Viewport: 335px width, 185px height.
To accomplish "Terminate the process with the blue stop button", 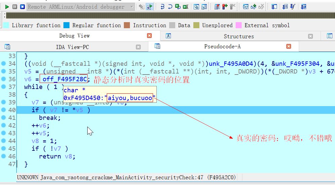I will pos(22,7).
